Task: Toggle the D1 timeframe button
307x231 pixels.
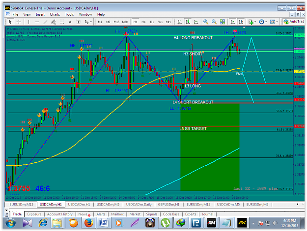Action: coord(152,22)
